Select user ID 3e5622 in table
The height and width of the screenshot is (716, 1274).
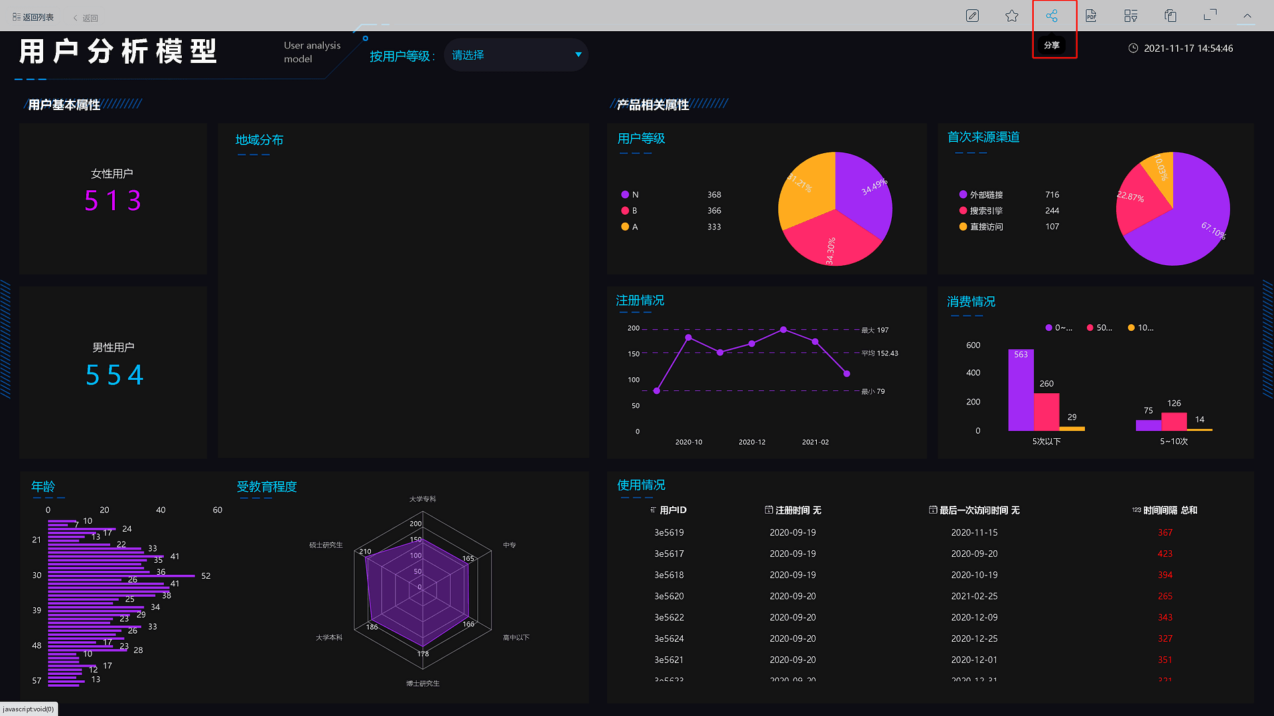669,617
